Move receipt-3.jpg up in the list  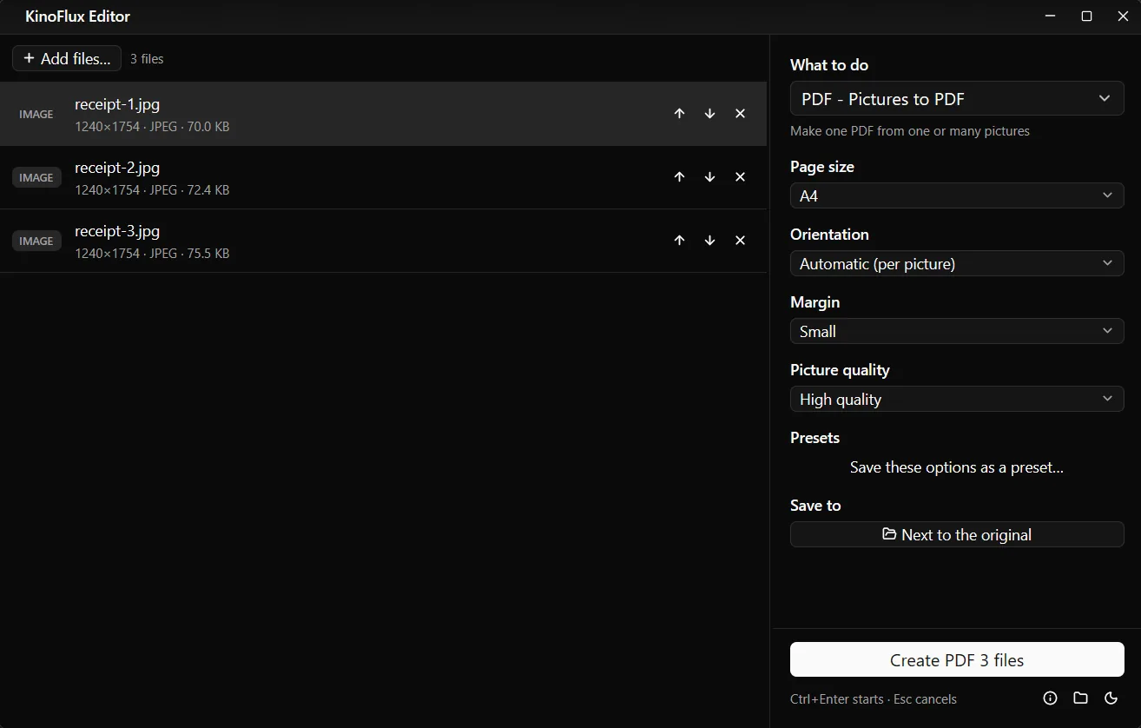coord(679,241)
